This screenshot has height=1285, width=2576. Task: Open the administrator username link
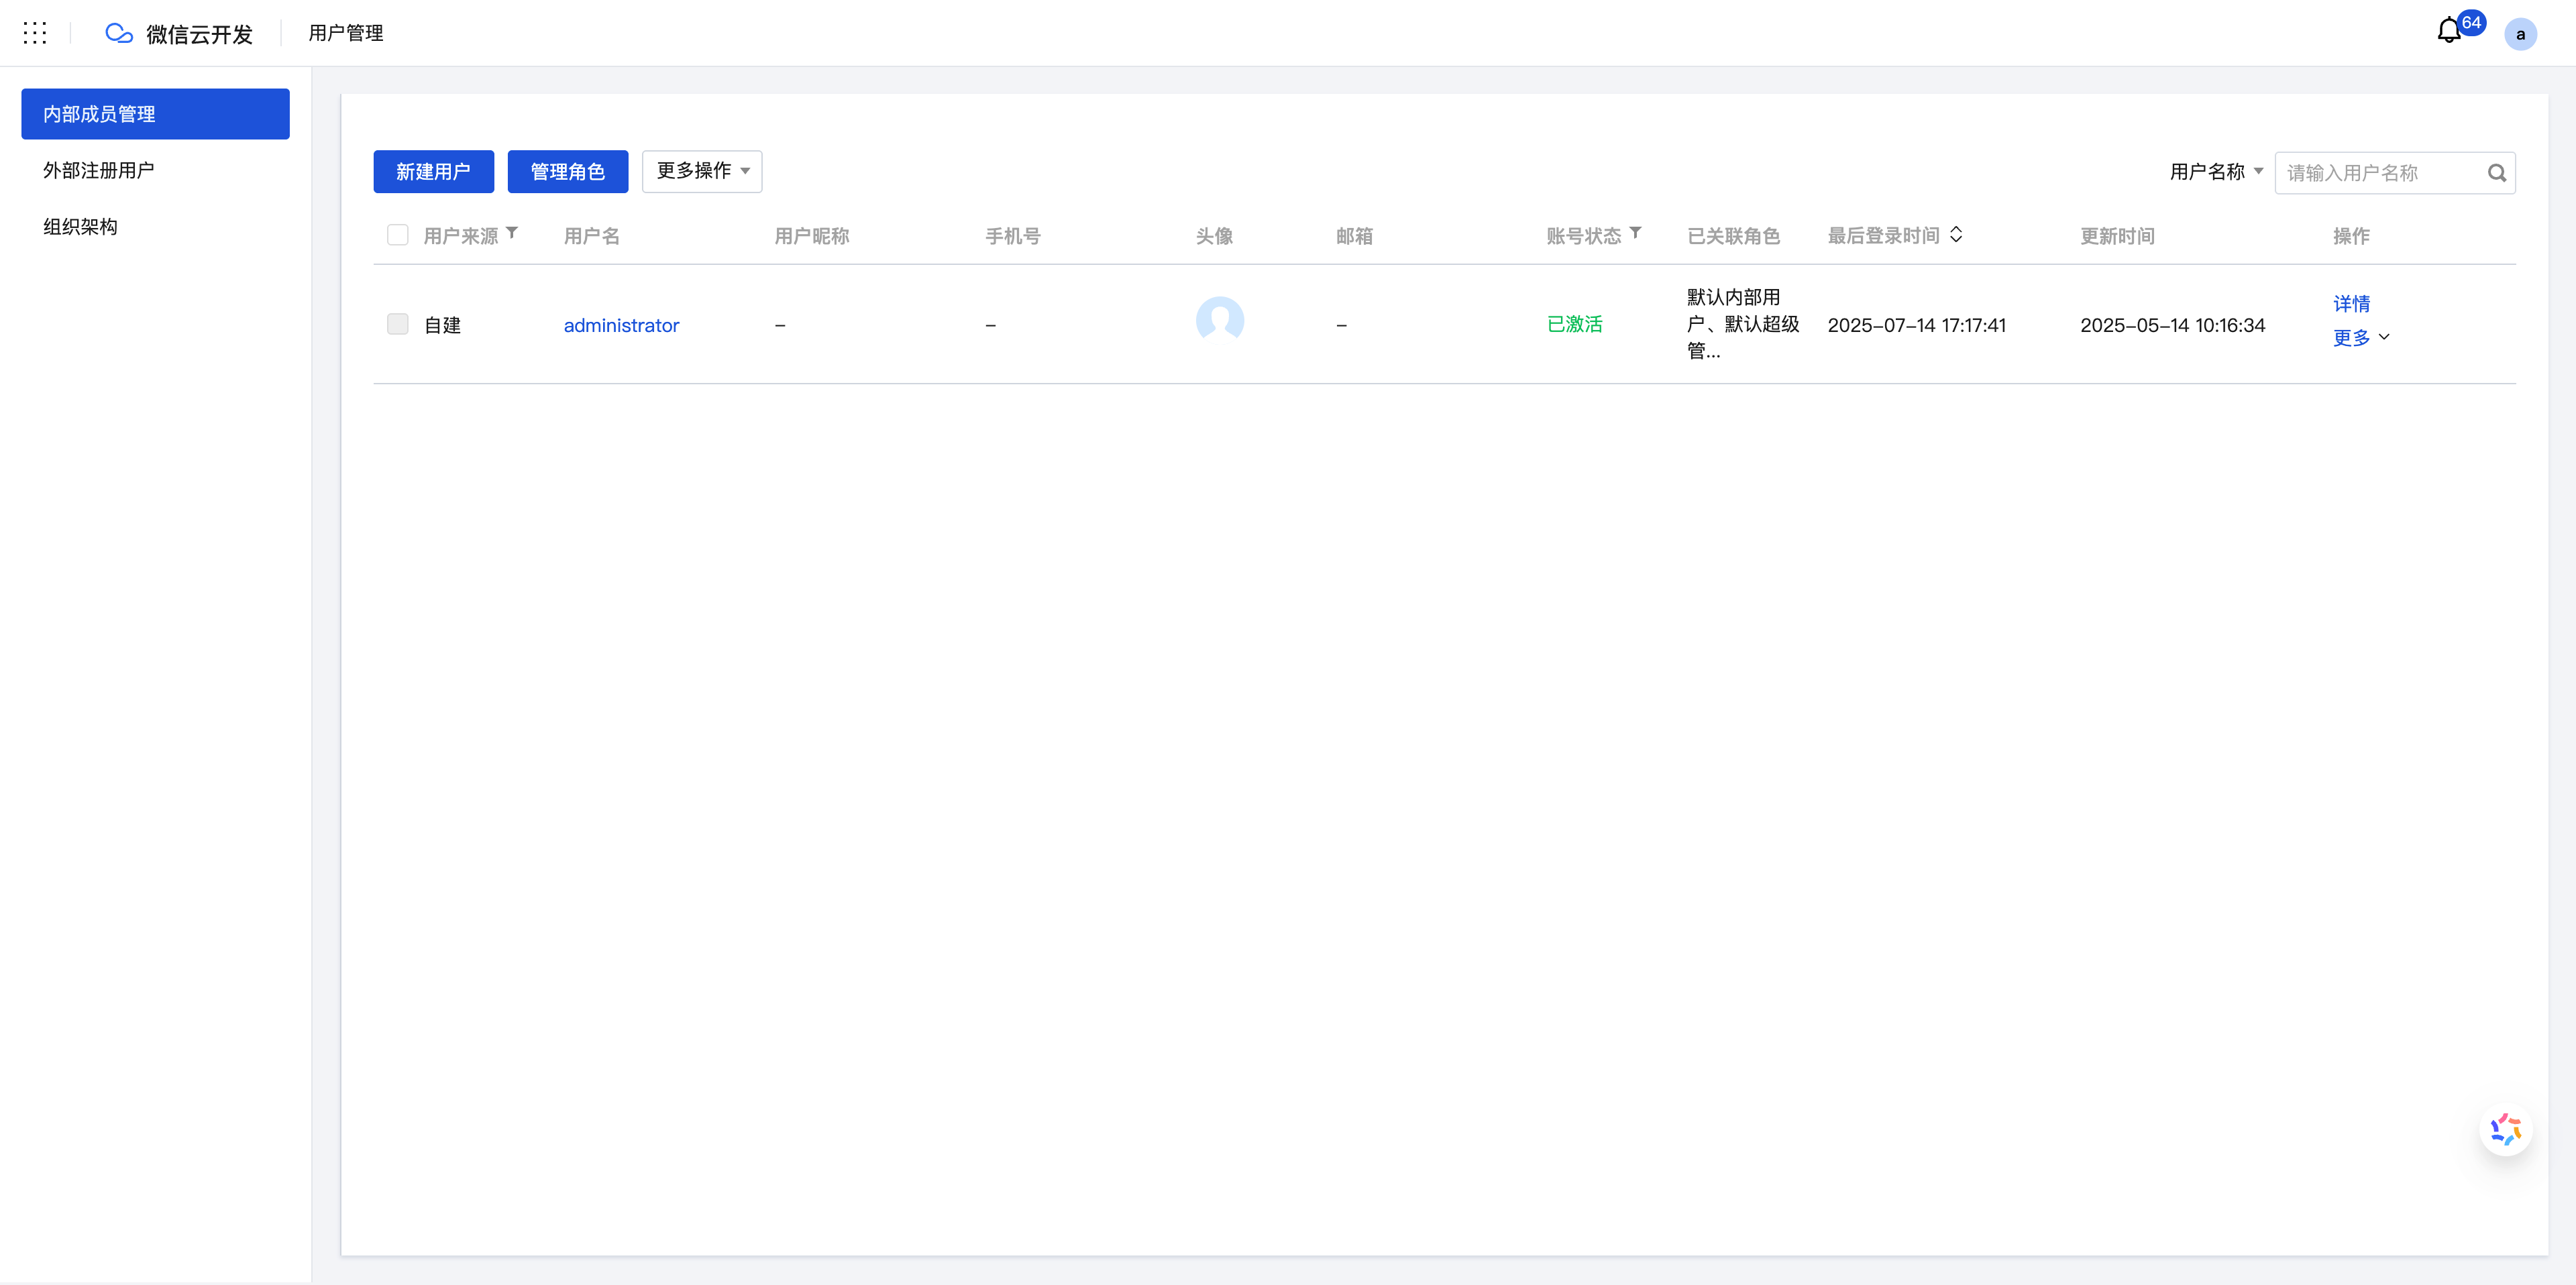tap(621, 325)
